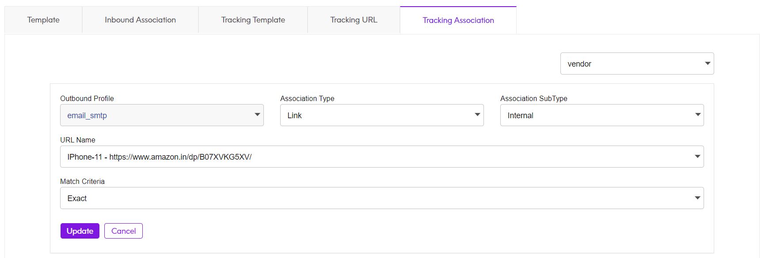Expand the Outbound Profile email_smtp dropdown
Viewport: 765px width, 258px height.
(162, 115)
